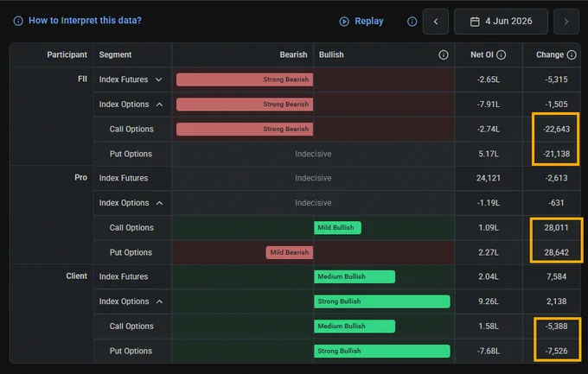Click Change value -21,138

[556, 154]
